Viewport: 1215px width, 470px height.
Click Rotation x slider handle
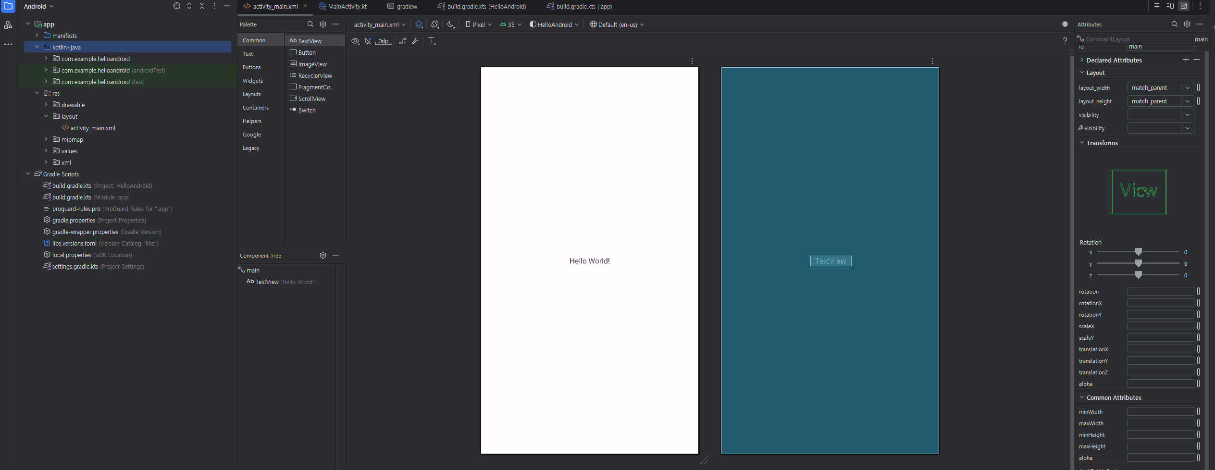point(1139,252)
